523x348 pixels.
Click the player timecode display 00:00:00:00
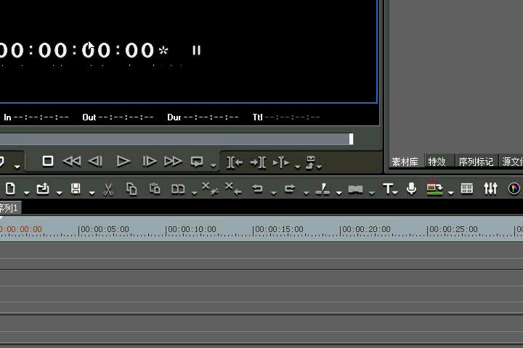pos(78,50)
